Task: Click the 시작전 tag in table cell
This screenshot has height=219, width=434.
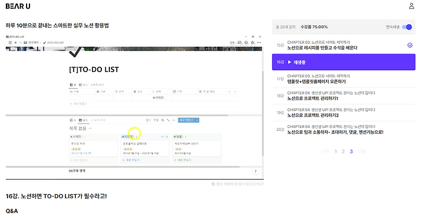Action: tap(159, 97)
